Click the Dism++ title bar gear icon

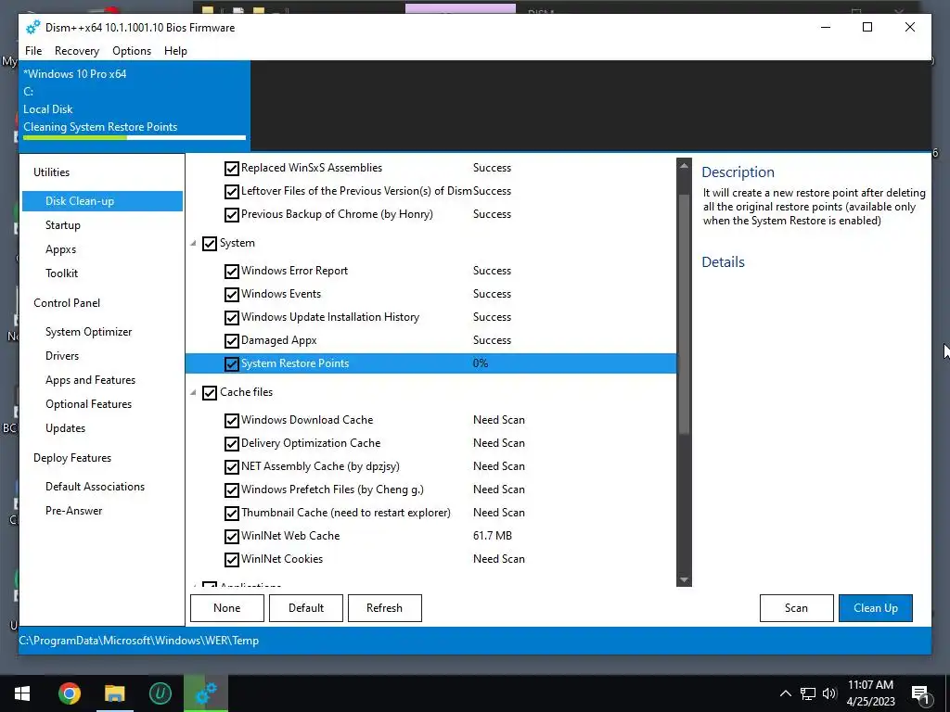tap(32, 27)
